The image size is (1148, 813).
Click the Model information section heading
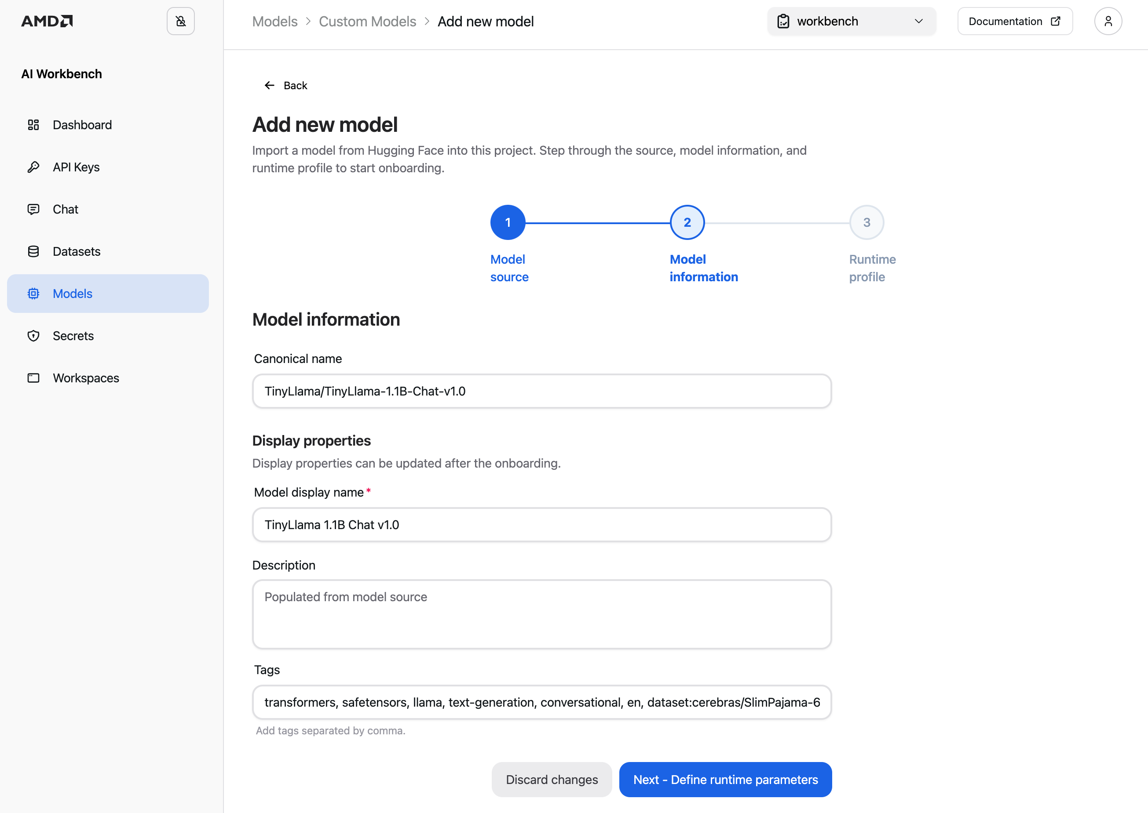(x=326, y=319)
